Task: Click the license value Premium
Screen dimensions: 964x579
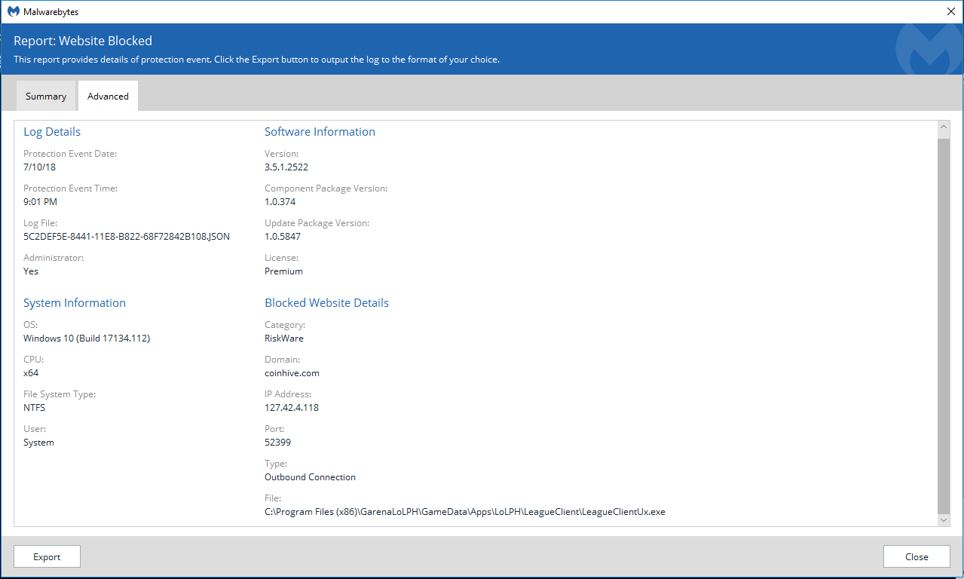Action: 283,271
